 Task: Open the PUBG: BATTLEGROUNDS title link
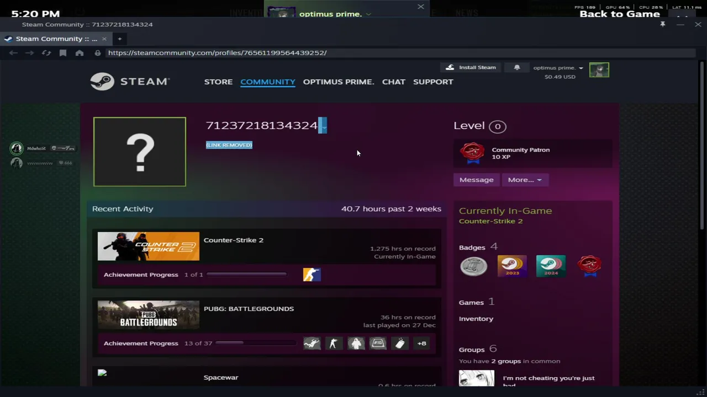249,309
